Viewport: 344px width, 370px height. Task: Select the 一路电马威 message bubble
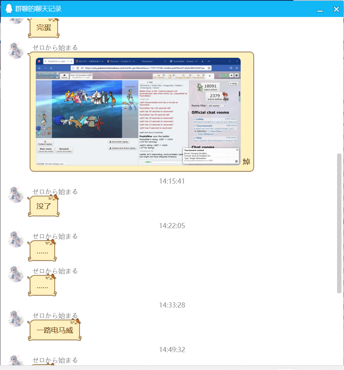[x=55, y=331]
